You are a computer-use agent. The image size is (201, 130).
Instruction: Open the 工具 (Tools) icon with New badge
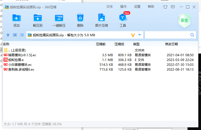123,17
